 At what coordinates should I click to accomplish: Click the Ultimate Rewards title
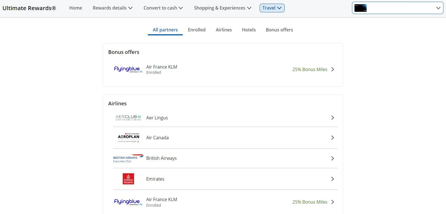click(29, 8)
